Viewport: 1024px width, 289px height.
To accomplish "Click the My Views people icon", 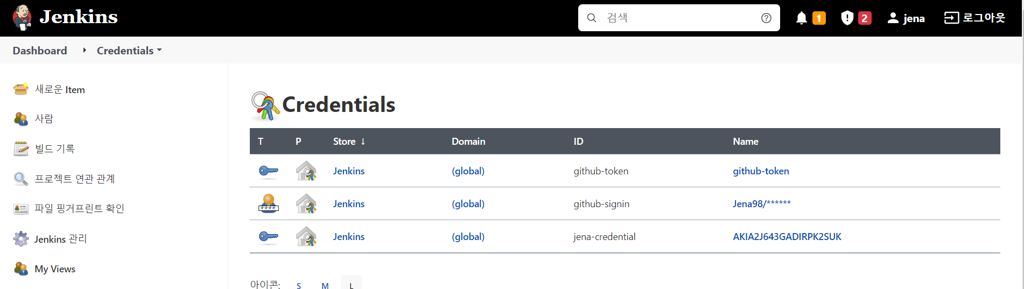I will tap(21, 269).
